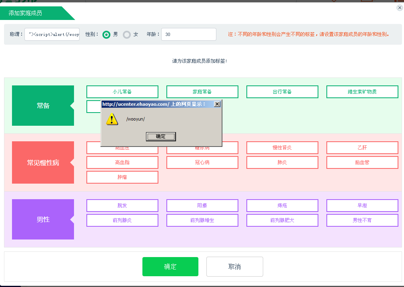Image resolution: width=404 pixels, height=287 pixels.
Task: Click the alert's 确定 button
Action: coord(161,137)
